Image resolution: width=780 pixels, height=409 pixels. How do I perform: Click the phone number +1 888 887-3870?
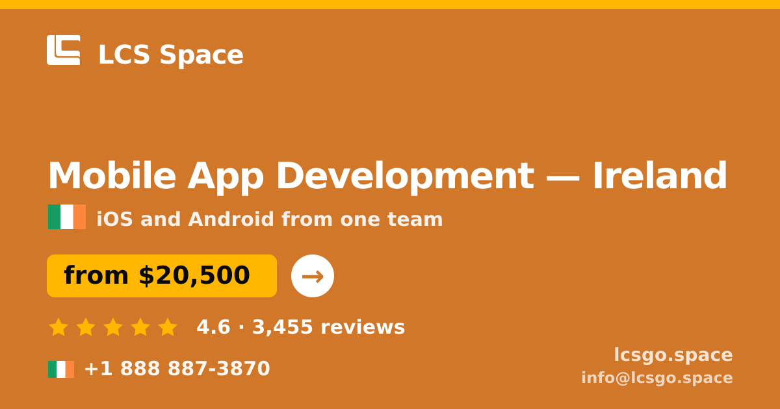(177, 369)
